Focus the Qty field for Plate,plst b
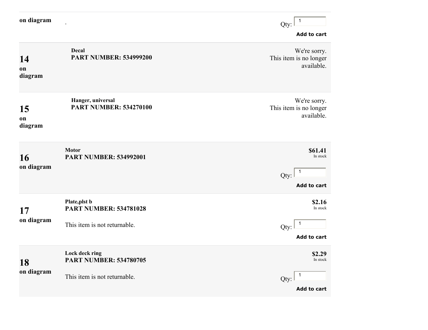Image resolution: width=428 pixels, height=330 pixels. [310, 224]
